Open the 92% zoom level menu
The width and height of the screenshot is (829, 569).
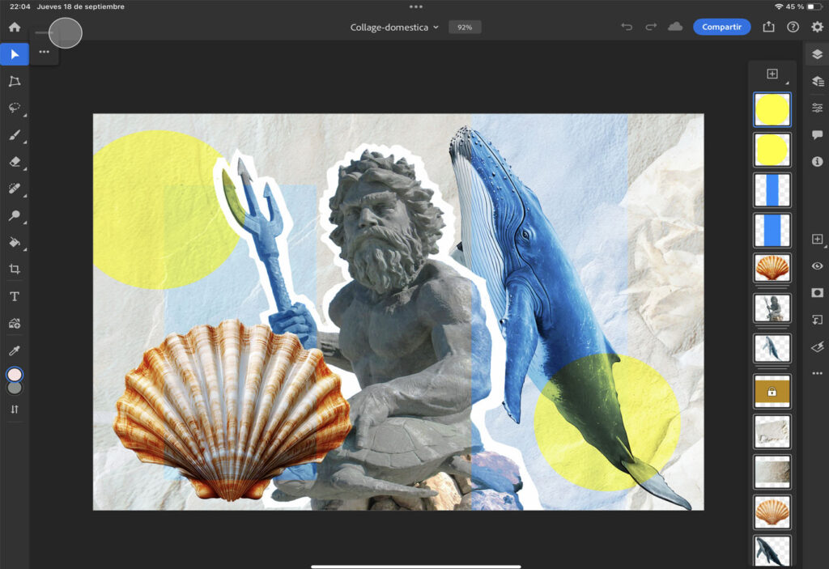point(465,27)
